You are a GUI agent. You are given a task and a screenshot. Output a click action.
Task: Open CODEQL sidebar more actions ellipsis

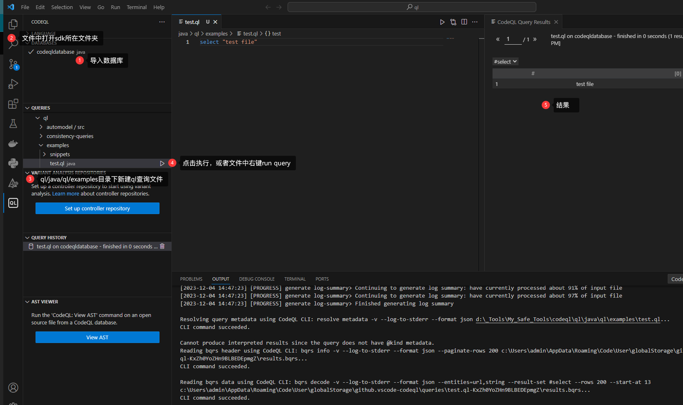[x=162, y=22]
